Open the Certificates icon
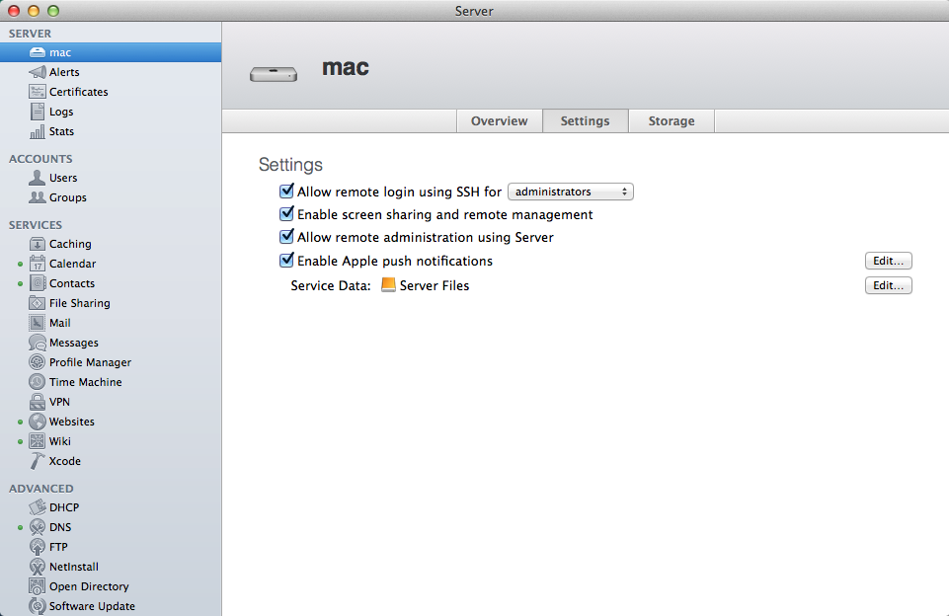 (38, 92)
